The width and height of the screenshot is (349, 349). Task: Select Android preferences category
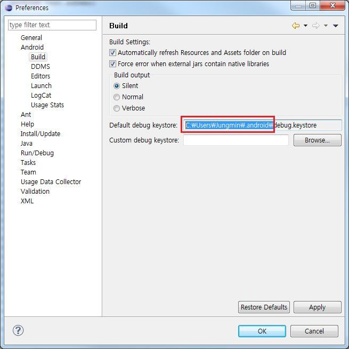click(33, 47)
